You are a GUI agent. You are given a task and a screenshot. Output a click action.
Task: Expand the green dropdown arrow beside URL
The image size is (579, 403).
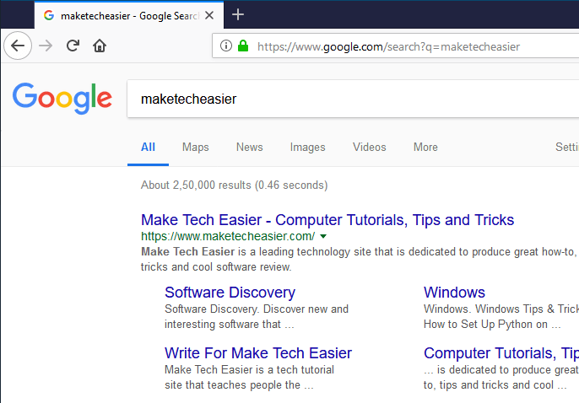tap(323, 236)
